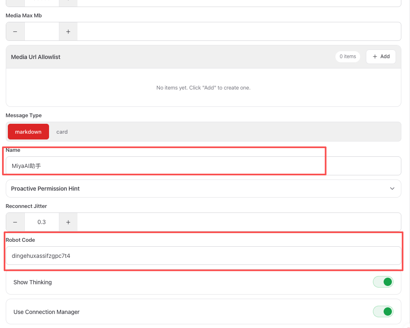Decrease Reconnect Jitter with minus icon
This screenshot has width=410, height=328.
pyautogui.click(x=15, y=222)
